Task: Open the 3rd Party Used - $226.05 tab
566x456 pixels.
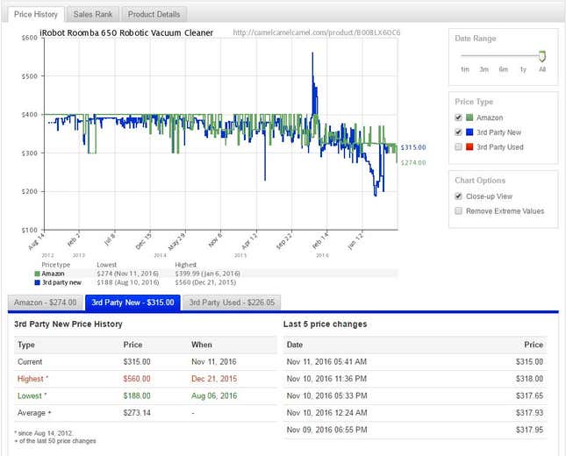Action: 232,303
